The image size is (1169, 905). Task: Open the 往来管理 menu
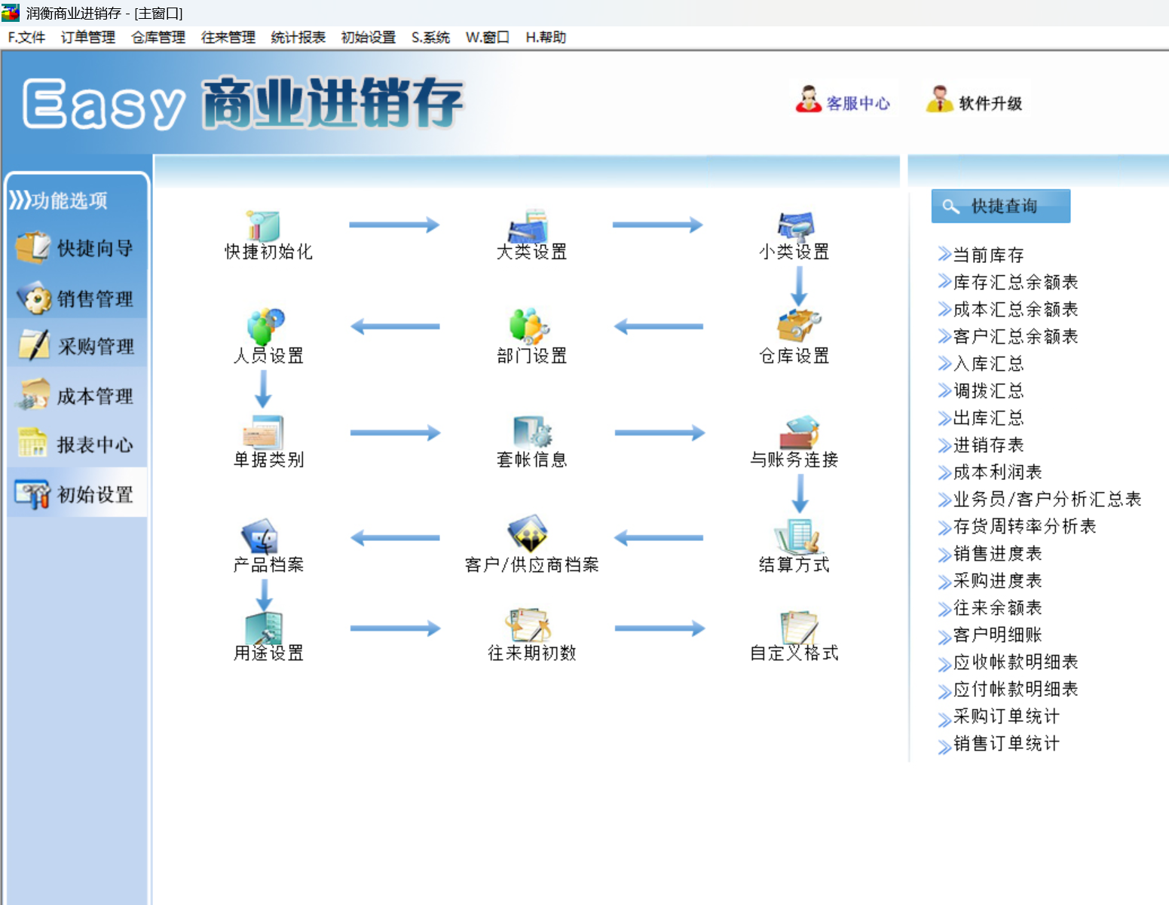point(228,38)
